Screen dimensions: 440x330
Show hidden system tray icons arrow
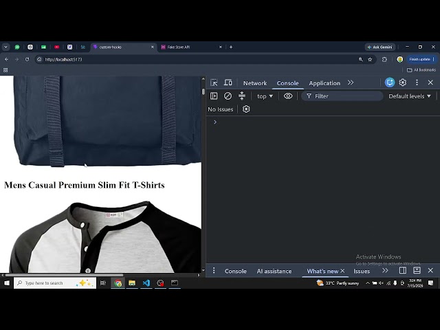[367, 283]
